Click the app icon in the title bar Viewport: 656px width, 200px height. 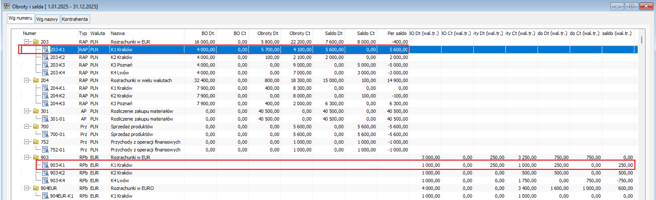(x=7, y=6)
